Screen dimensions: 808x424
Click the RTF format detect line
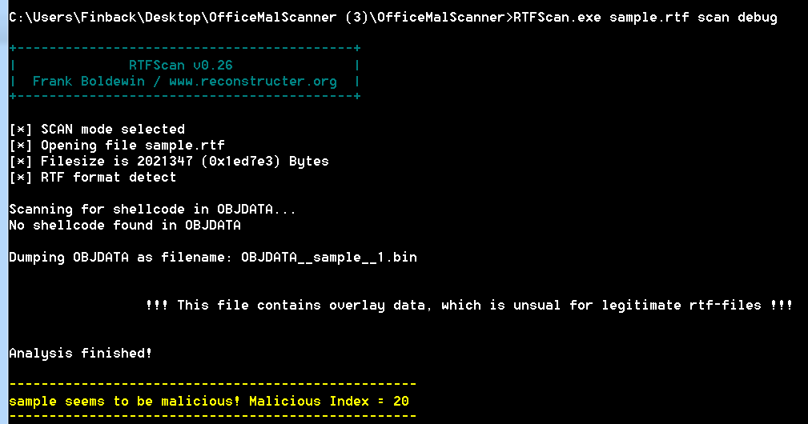click(x=93, y=177)
